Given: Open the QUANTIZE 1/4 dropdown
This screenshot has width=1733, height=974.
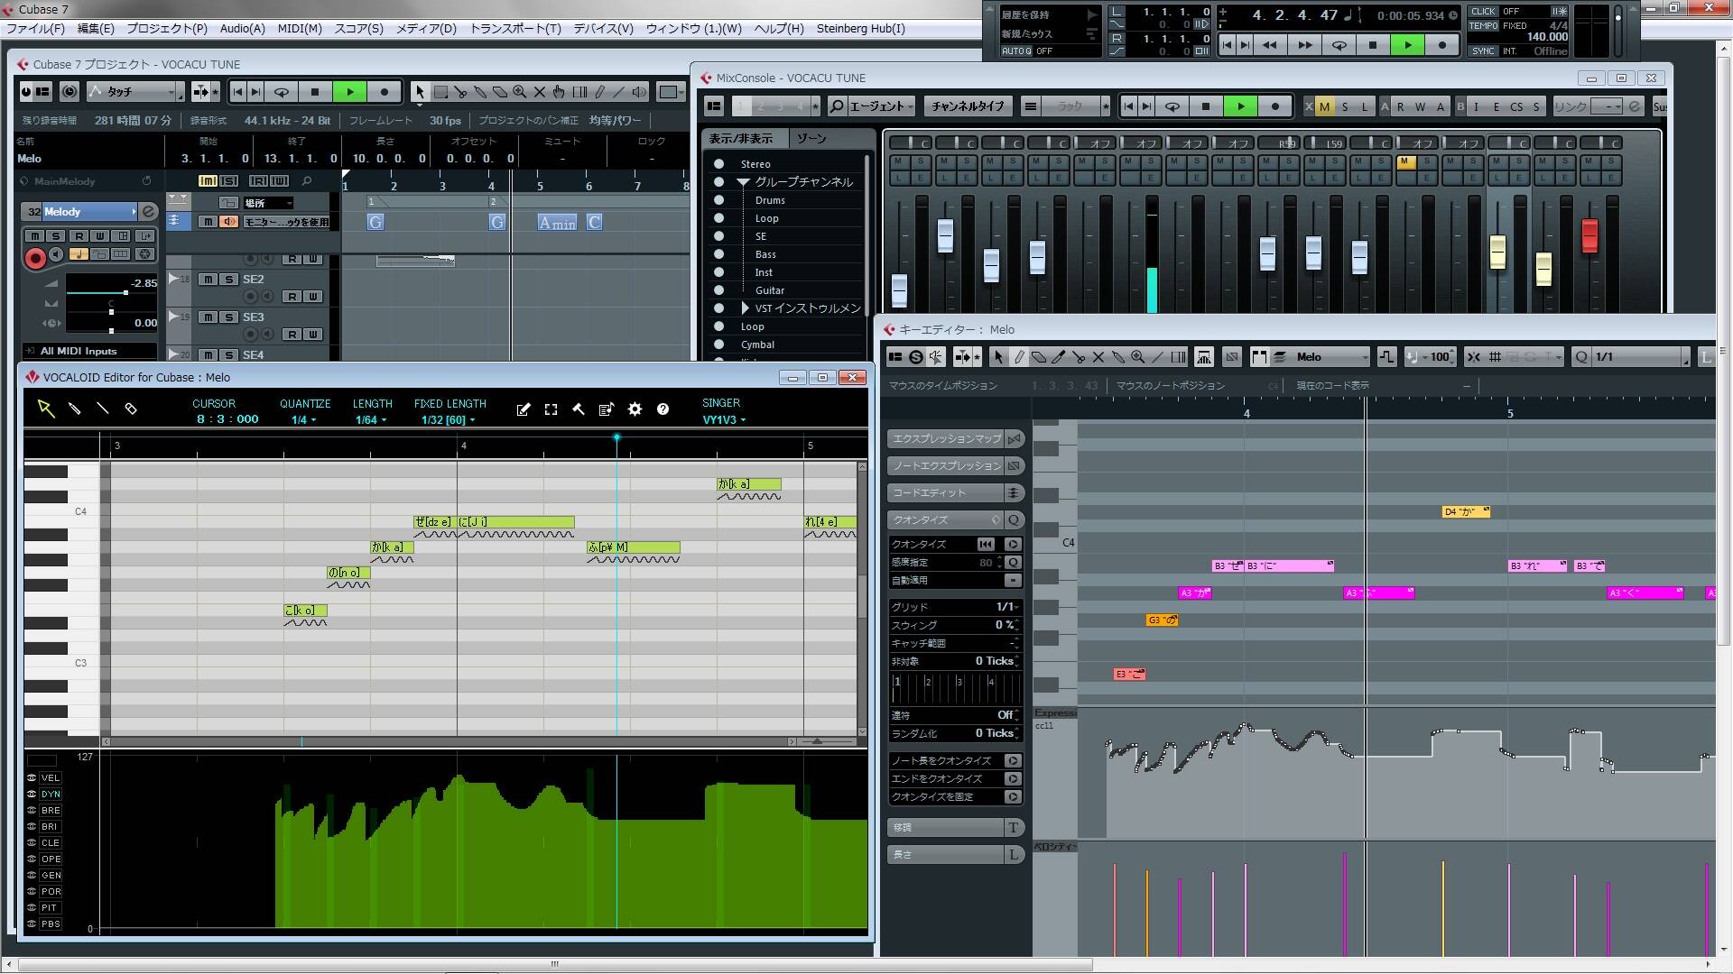Looking at the screenshot, I should 303,420.
